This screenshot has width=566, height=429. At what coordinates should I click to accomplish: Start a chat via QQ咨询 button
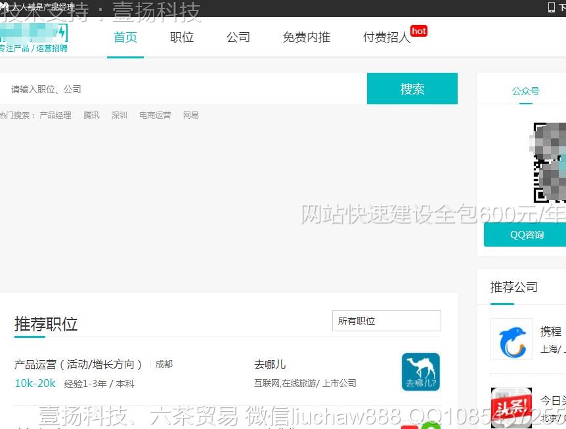pyautogui.click(x=529, y=234)
